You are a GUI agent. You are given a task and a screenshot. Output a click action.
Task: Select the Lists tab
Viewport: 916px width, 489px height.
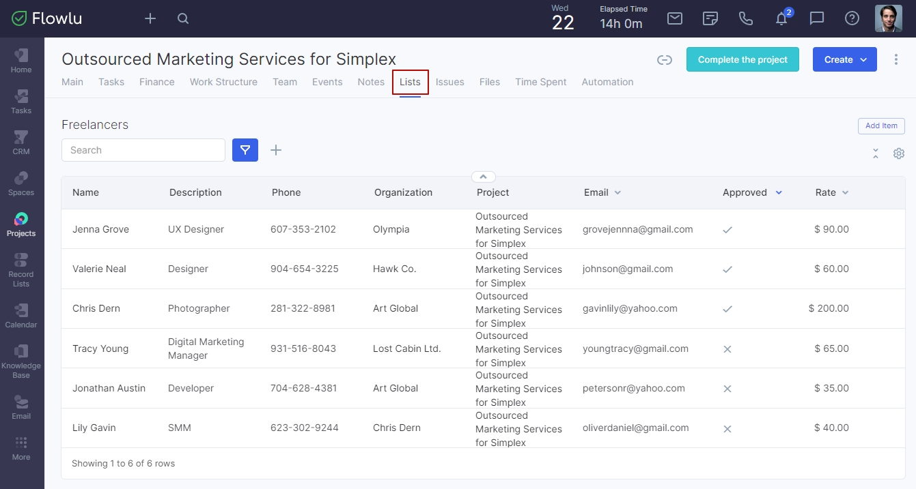[x=410, y=82]
